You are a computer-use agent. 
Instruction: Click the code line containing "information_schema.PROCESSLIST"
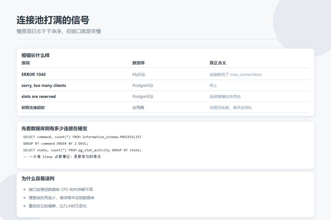coord(82,137)
